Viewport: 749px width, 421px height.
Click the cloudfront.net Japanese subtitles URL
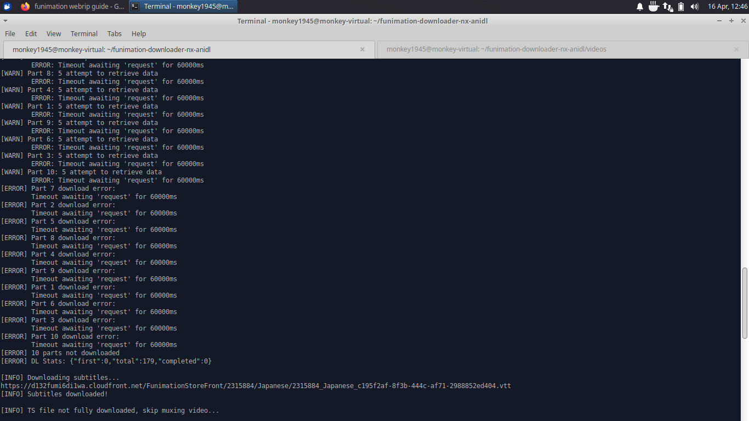256,385
